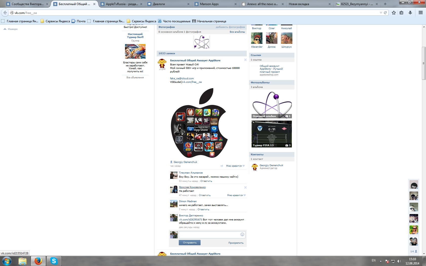Click the Прикрепить attach link
Viewport: 426px width, 266px height.
(x=236, y=243)
